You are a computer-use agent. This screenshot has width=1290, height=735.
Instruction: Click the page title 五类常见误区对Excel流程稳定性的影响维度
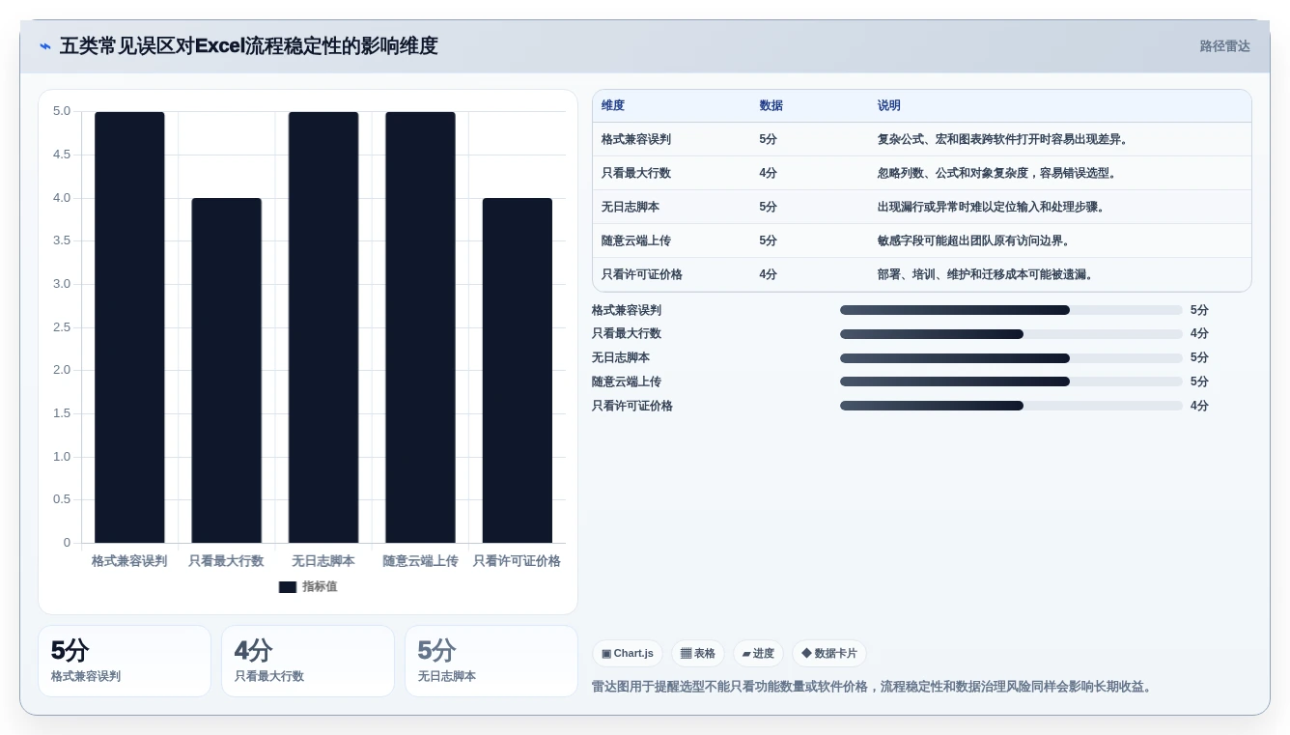248,46
